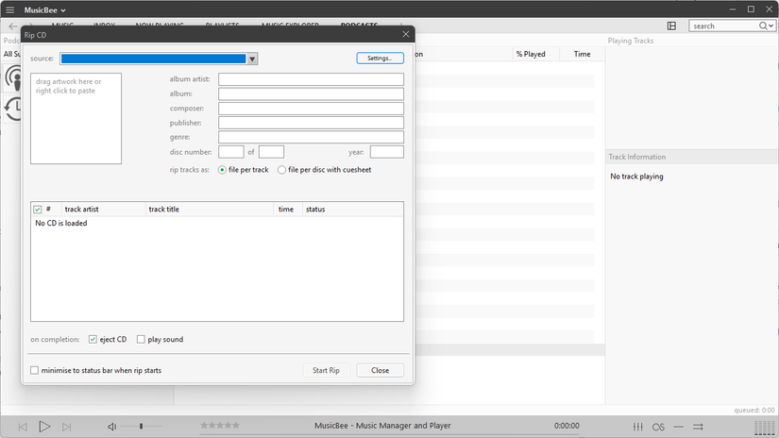This screenshot has width=779, height=438.
Task: Open the equalizer icon
Action: (x=638, y=427)
